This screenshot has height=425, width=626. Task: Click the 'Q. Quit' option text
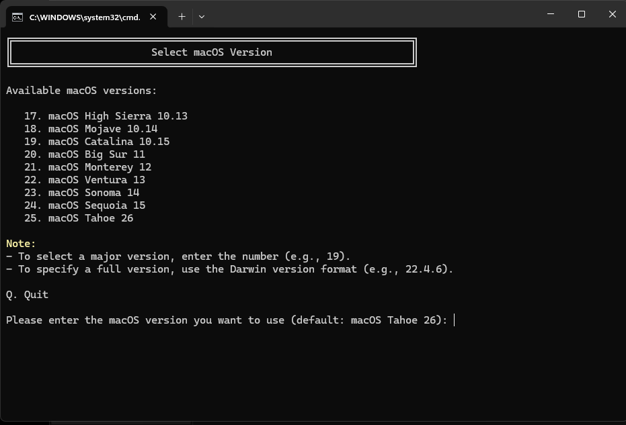(x=28, y=295)
